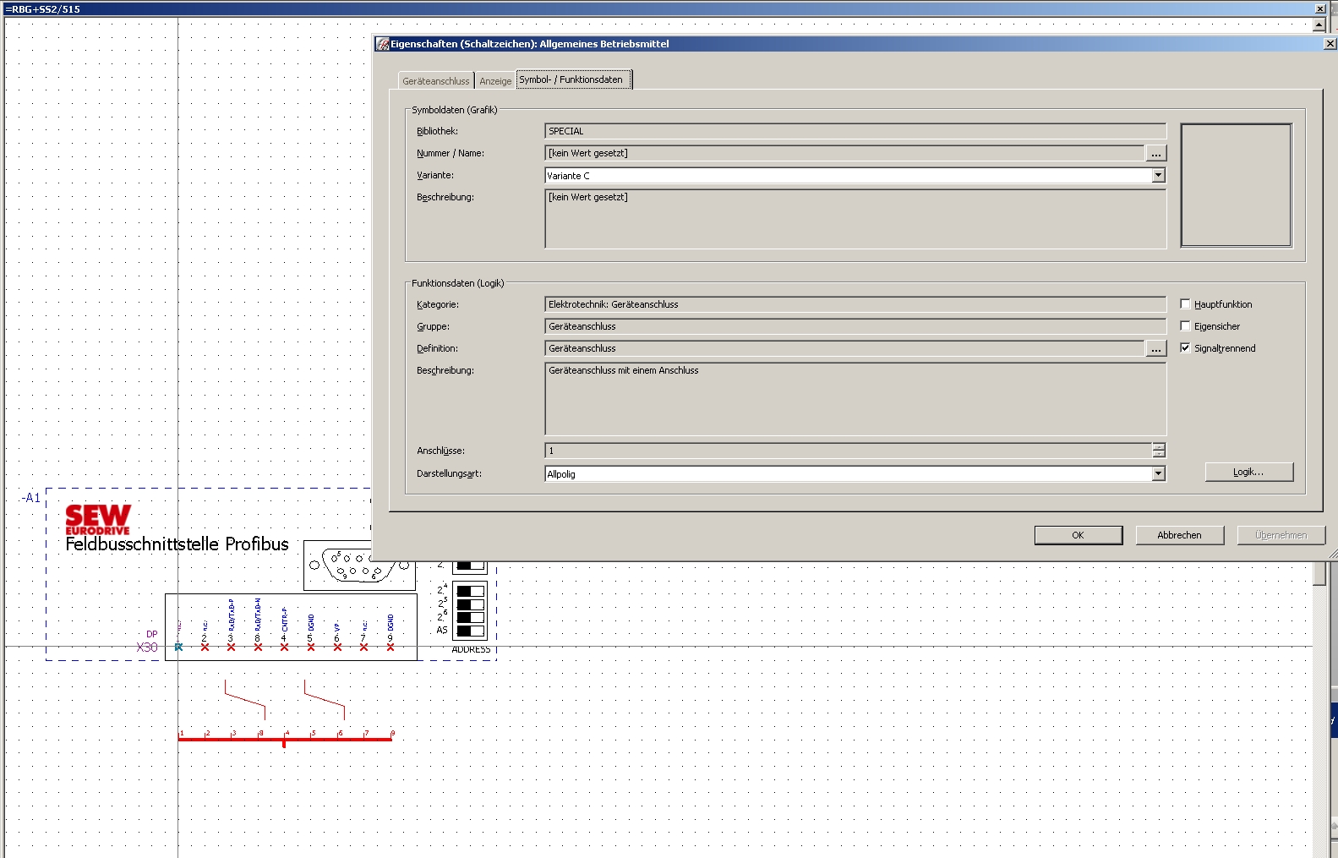
Task: Click the symbol Beschreibung text area
Action: point(855,219)
